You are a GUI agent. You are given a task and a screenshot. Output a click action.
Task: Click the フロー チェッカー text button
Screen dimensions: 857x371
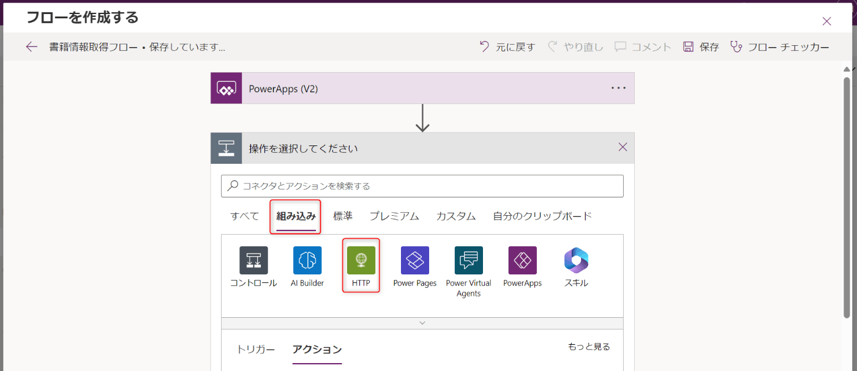pyautogui.click(x=788, y=47)
